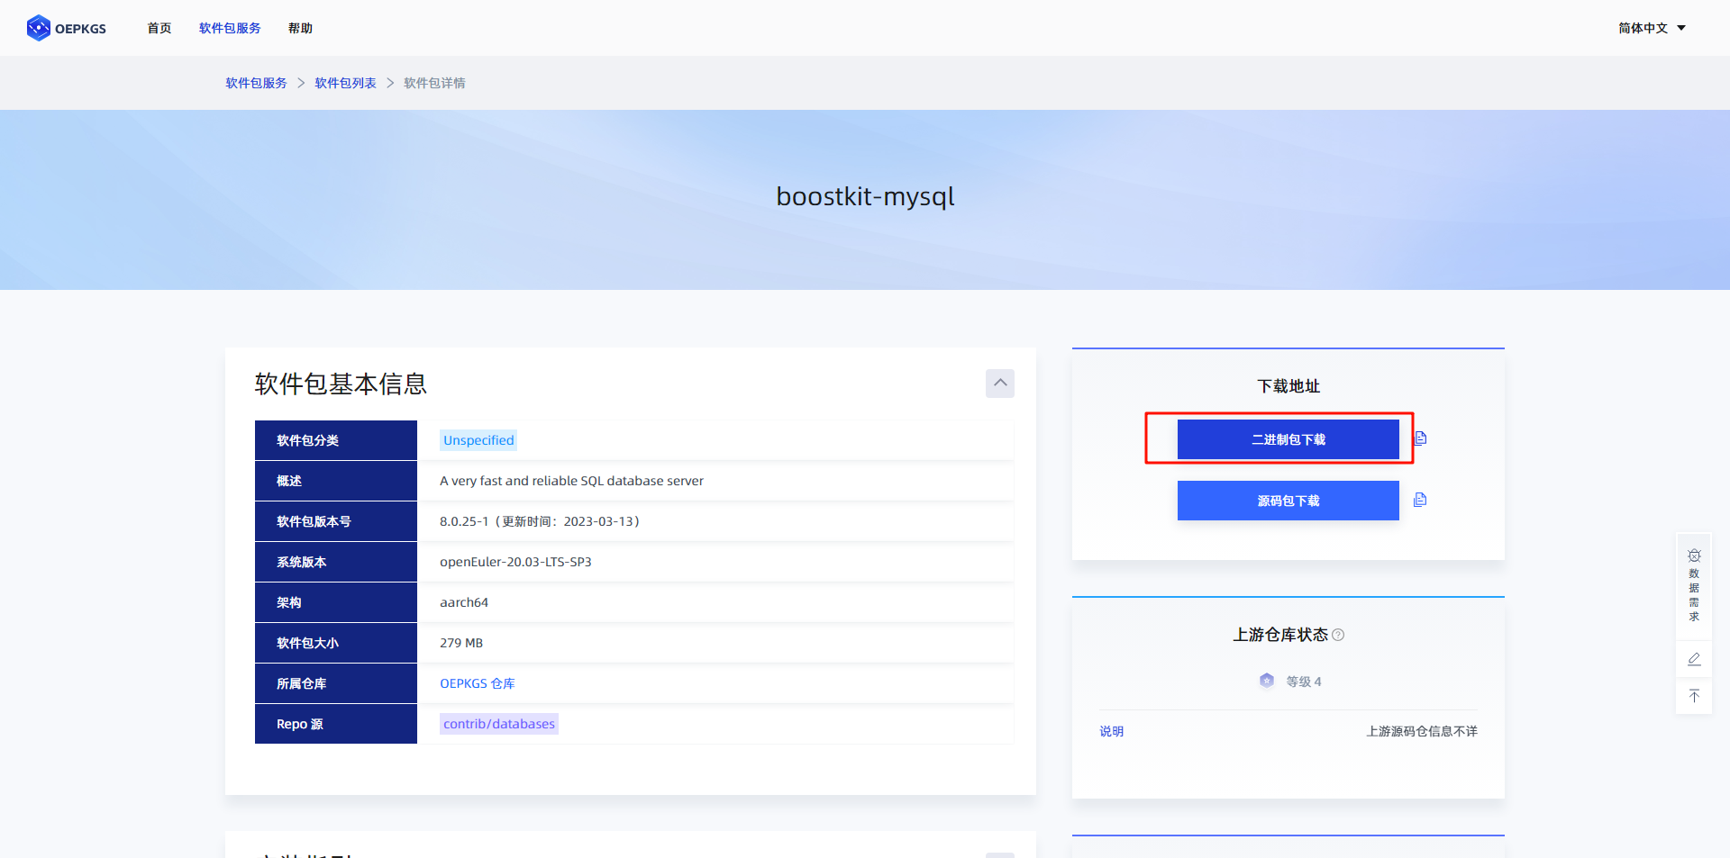Copy the binary package download link icon
This screenshot has width=1730, height=858.
[1420, 438]
